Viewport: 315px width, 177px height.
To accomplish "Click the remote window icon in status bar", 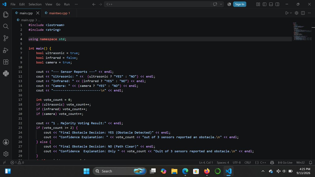I will [4, 163].
